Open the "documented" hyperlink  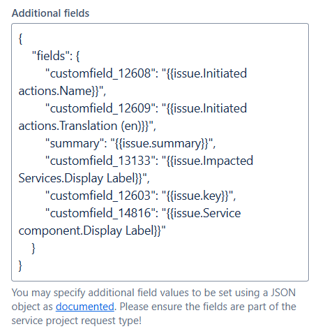(x=85, y=307)
